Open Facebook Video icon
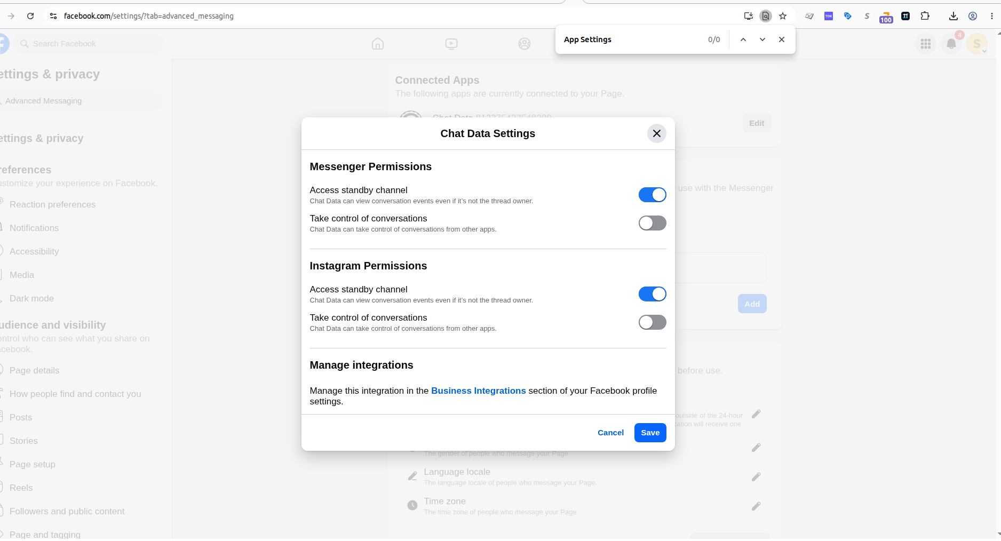 451,44
